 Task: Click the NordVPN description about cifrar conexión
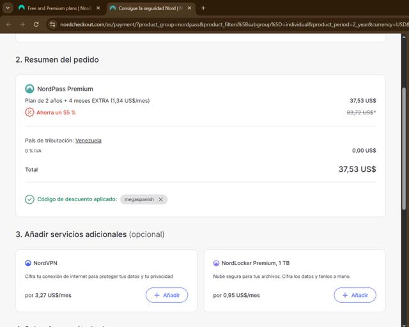[99, 277]
